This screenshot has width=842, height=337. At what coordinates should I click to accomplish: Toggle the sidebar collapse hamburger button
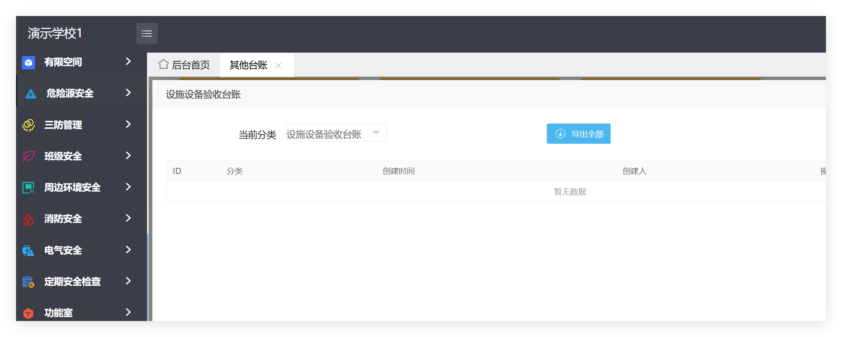point(147,34)
